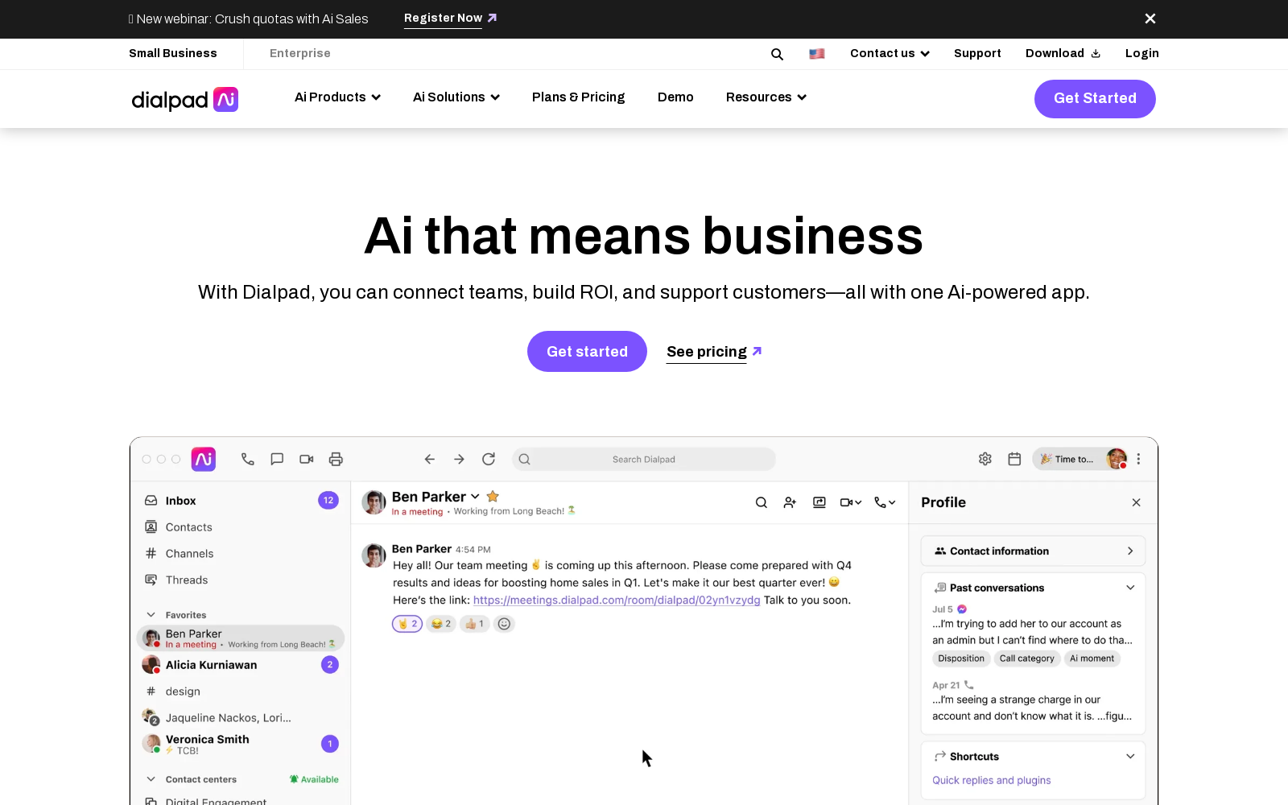Click the Time to... status avatar chip
The width and height of the screenshot is (1288, 805).
[1080, 459]
